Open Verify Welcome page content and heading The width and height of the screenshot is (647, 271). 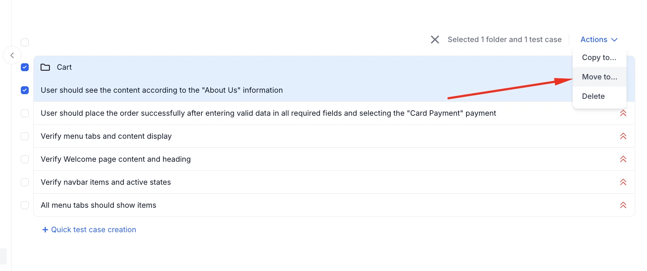click(x=116, y=159)
